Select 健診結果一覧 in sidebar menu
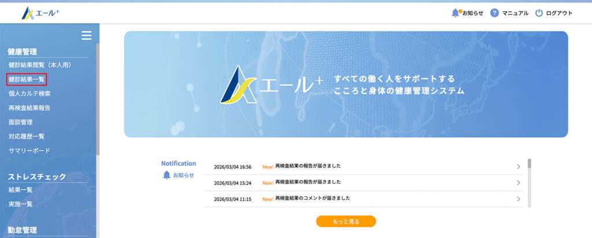This screenshot has height=238, width=592. coord(27,80)
